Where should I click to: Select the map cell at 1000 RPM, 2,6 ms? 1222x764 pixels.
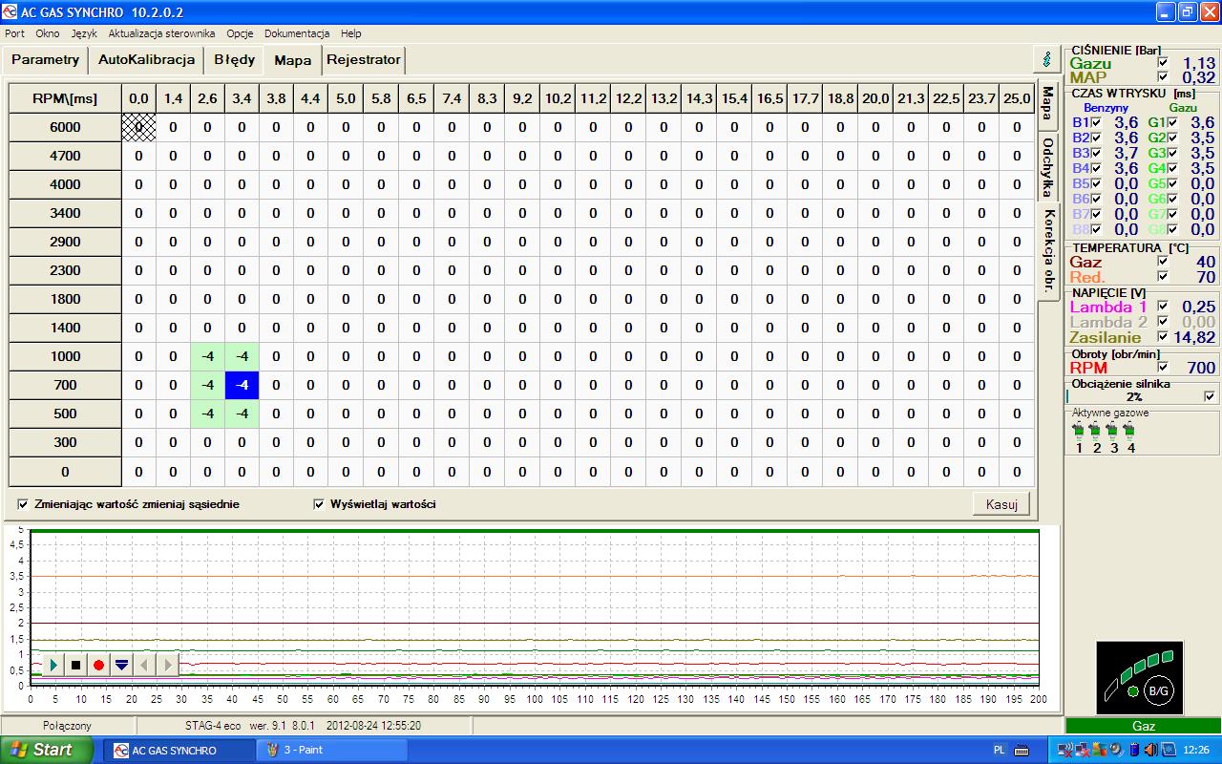(x=207, y=356)
